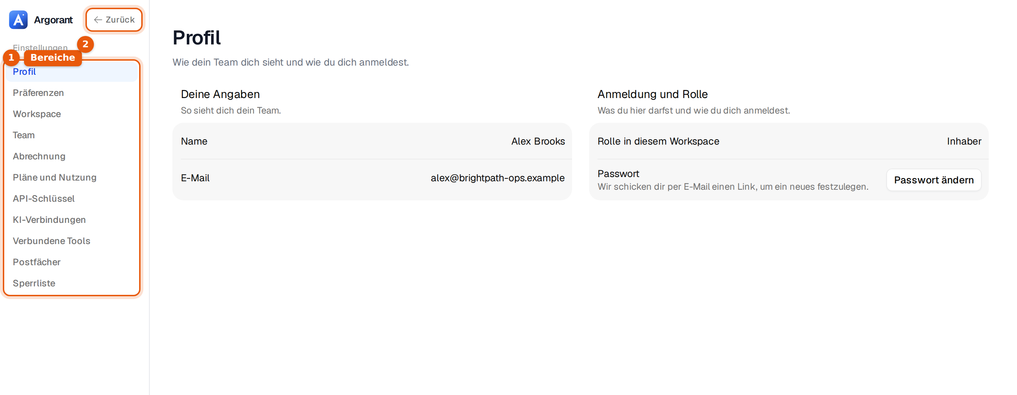Select API-Schlüssel in the sidebar
Image resolution: width=1017 pixels, height=395 pixels.
pyautogui.click(x=71, y=199)
